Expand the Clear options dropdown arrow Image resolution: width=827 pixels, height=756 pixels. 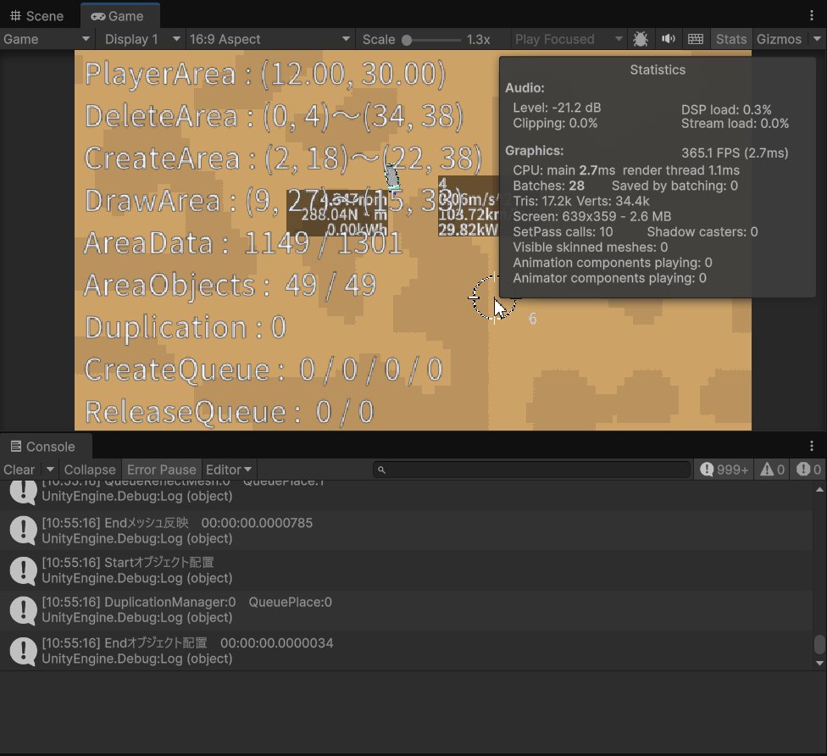coord(50,469)
